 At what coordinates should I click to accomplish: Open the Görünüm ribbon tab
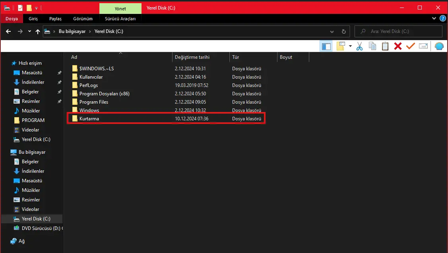(x=83, y=19)
